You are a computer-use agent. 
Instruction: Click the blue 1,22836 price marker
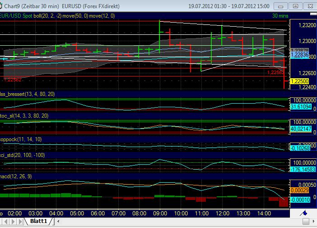click(300, 55)
